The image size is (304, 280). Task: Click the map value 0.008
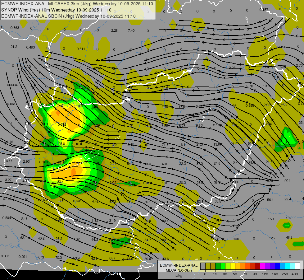[5, 256]
